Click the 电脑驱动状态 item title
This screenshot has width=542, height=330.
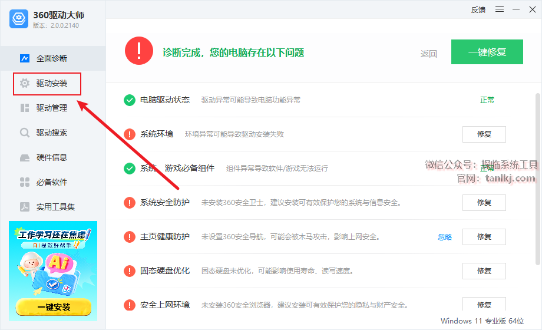tap(165, 100)
